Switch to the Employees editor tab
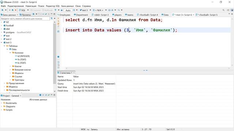Image resolution: width=234 pixels, height=131 pixels. click(x=64, y=15)
